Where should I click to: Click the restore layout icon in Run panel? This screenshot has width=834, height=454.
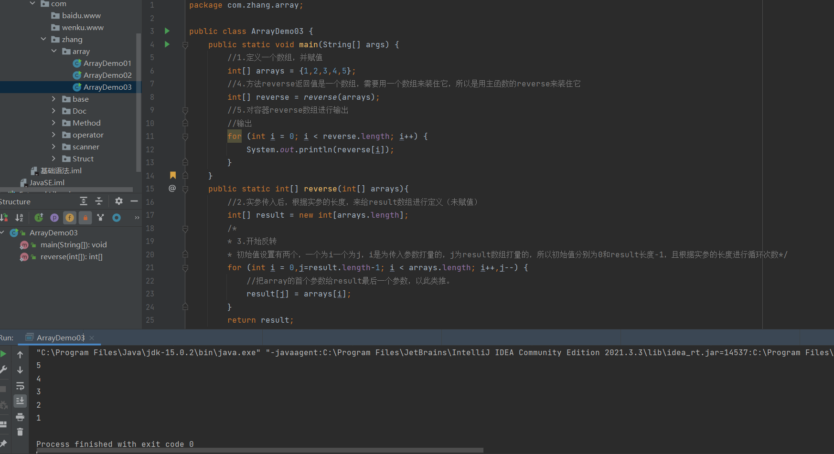pos(3,424)
